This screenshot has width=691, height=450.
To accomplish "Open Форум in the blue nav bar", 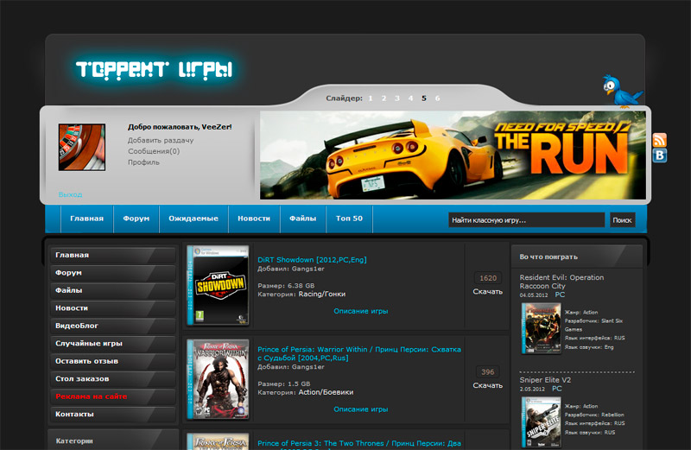I will point(136,219).
